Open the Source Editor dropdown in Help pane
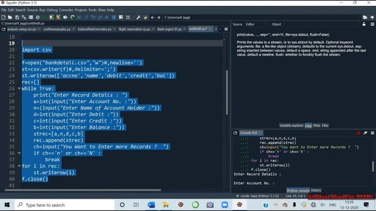The height and width of the screenshot is (211, 376). coord(256,24)
